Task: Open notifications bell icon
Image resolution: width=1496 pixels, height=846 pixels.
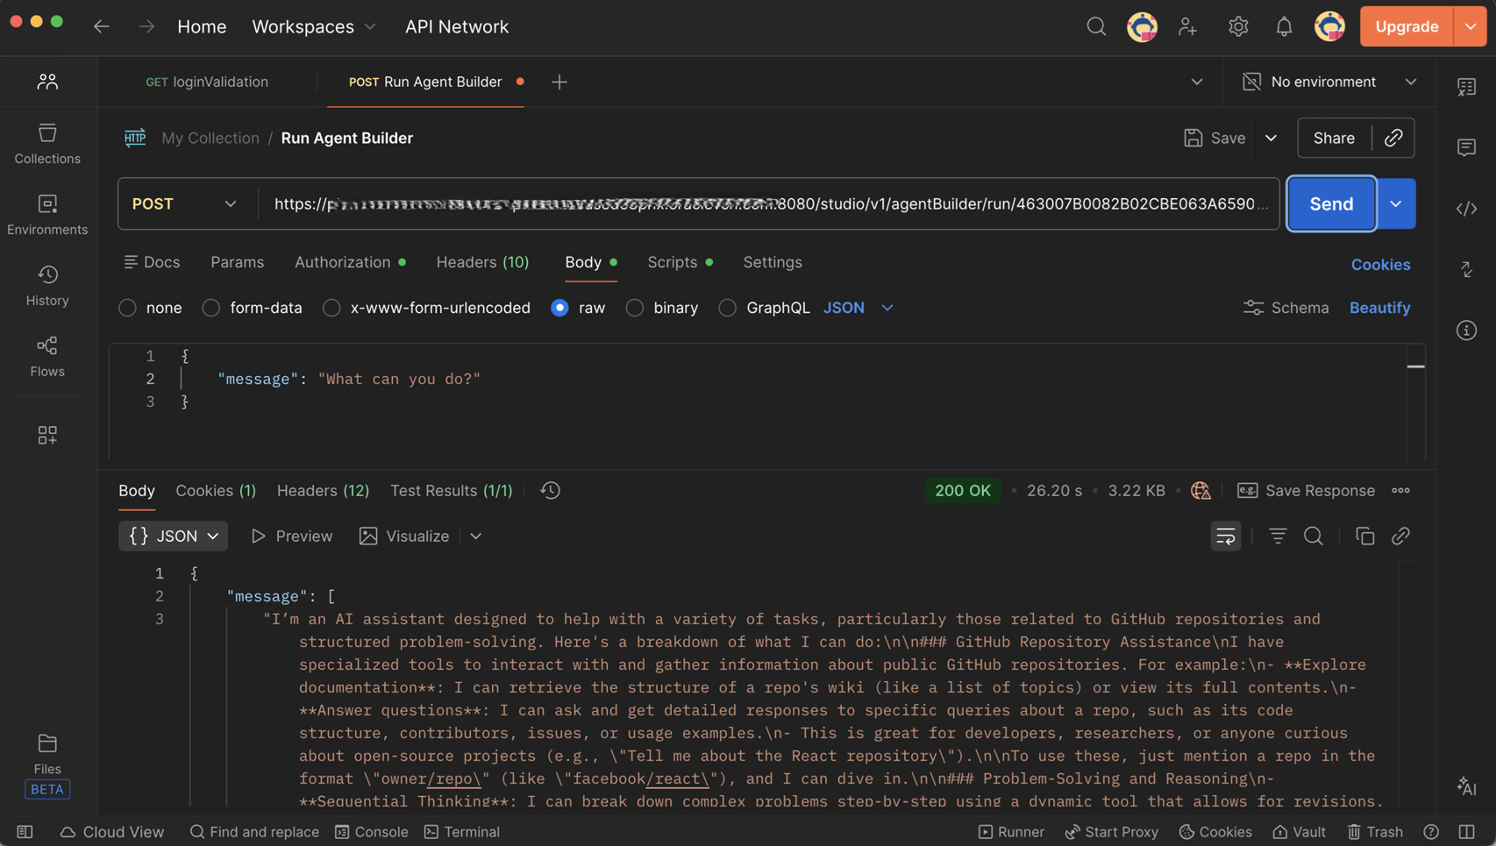Action: point(1283,26)
